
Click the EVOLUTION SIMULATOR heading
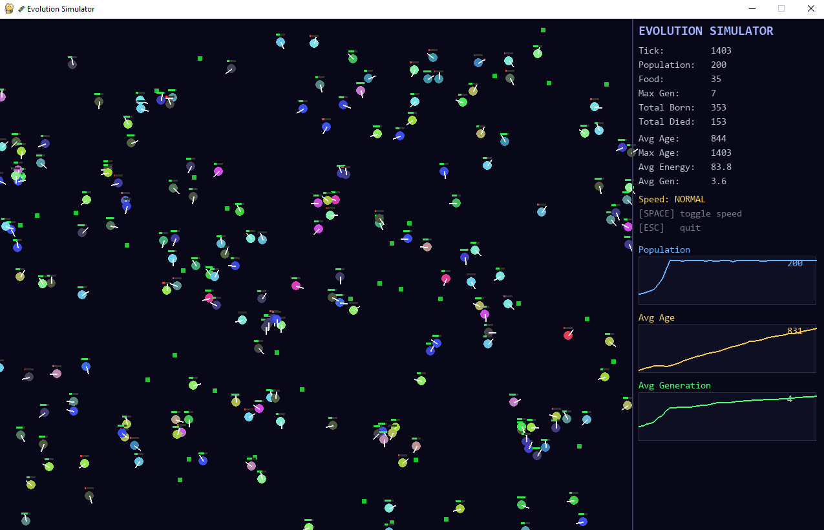(x=706, y=31)
